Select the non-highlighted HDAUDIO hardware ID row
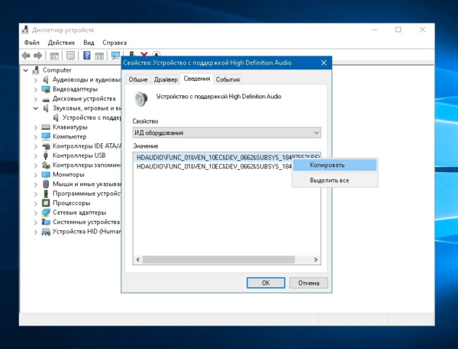This screenshot has height=349, width=458. (213, 166)
